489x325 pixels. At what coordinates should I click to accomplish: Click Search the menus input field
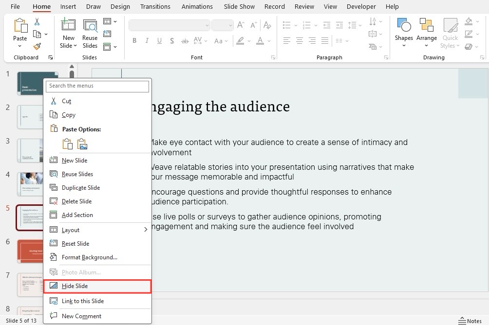(x=97, y=86)
